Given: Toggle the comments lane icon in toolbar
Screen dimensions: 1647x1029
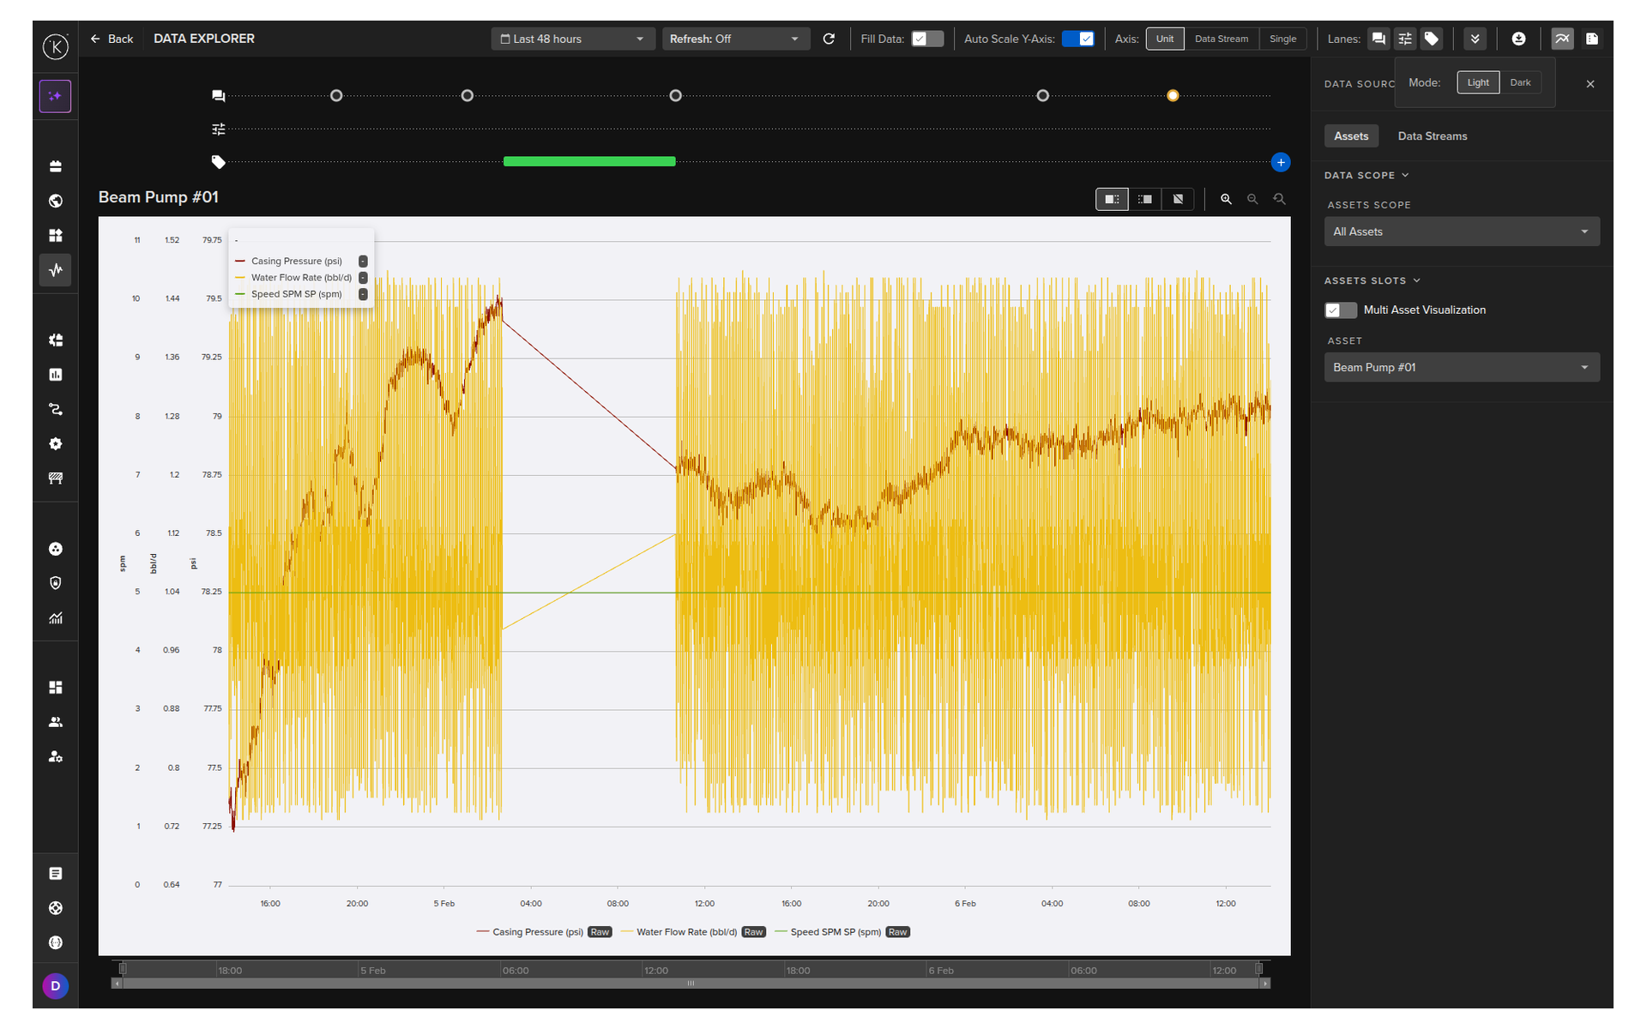Looking at the screenshot, I should [x=1379, y=39].
